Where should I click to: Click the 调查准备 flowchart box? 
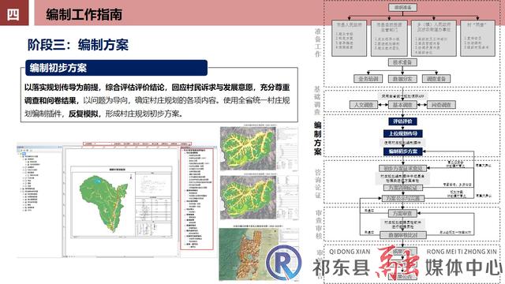tap(436, 79)
